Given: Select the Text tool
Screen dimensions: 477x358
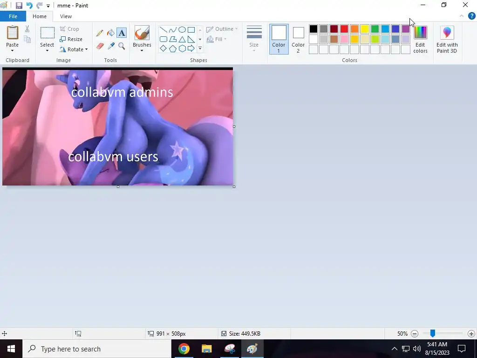Looking at the screenshot, I should [122, 33].
